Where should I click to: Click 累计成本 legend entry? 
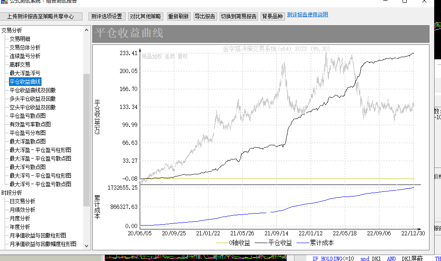[x=315, y=243]
